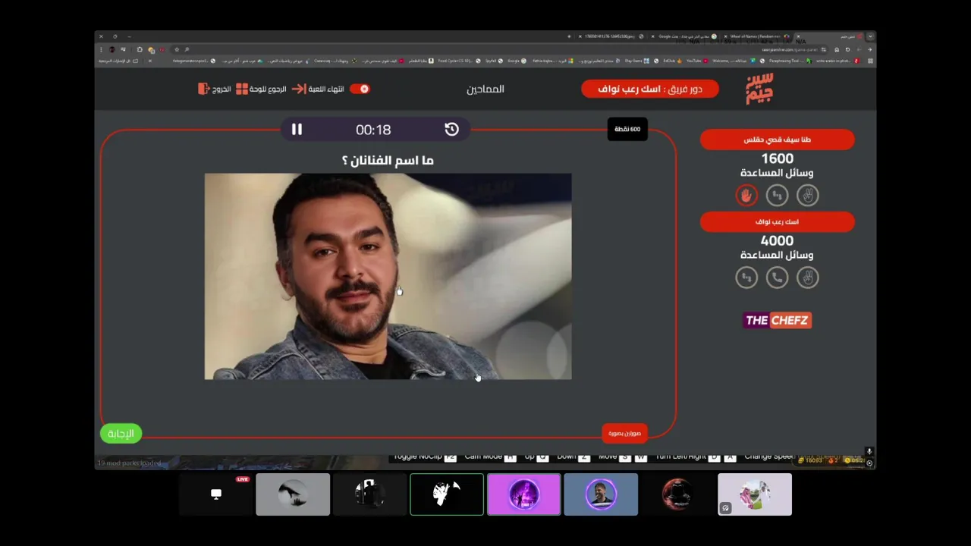Click the المماحين title text
The image size is (971, 546).
pyautogui.click(x=485, y=89)
